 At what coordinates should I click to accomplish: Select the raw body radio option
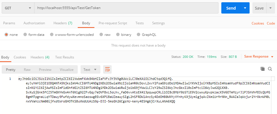point(101,35)
